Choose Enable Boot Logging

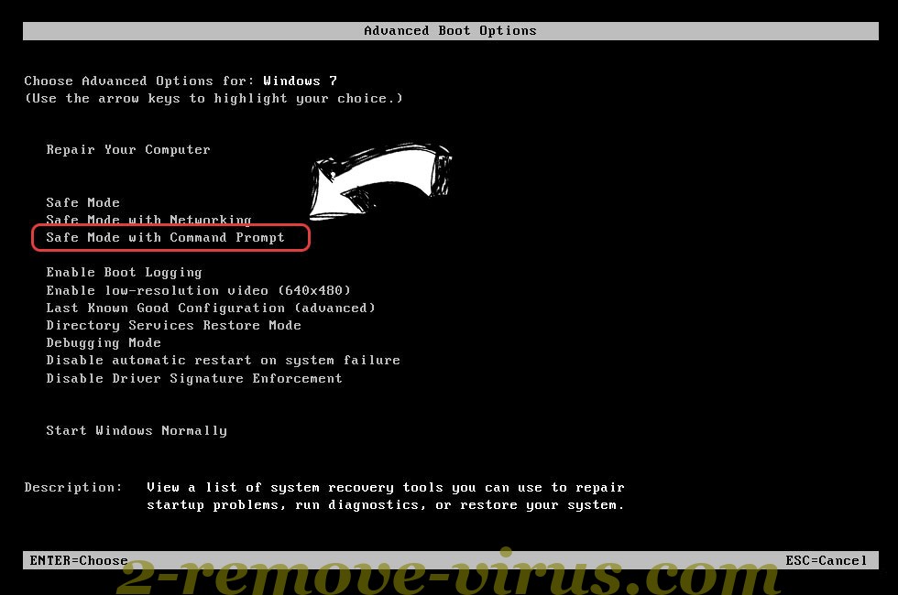(125, 273)
